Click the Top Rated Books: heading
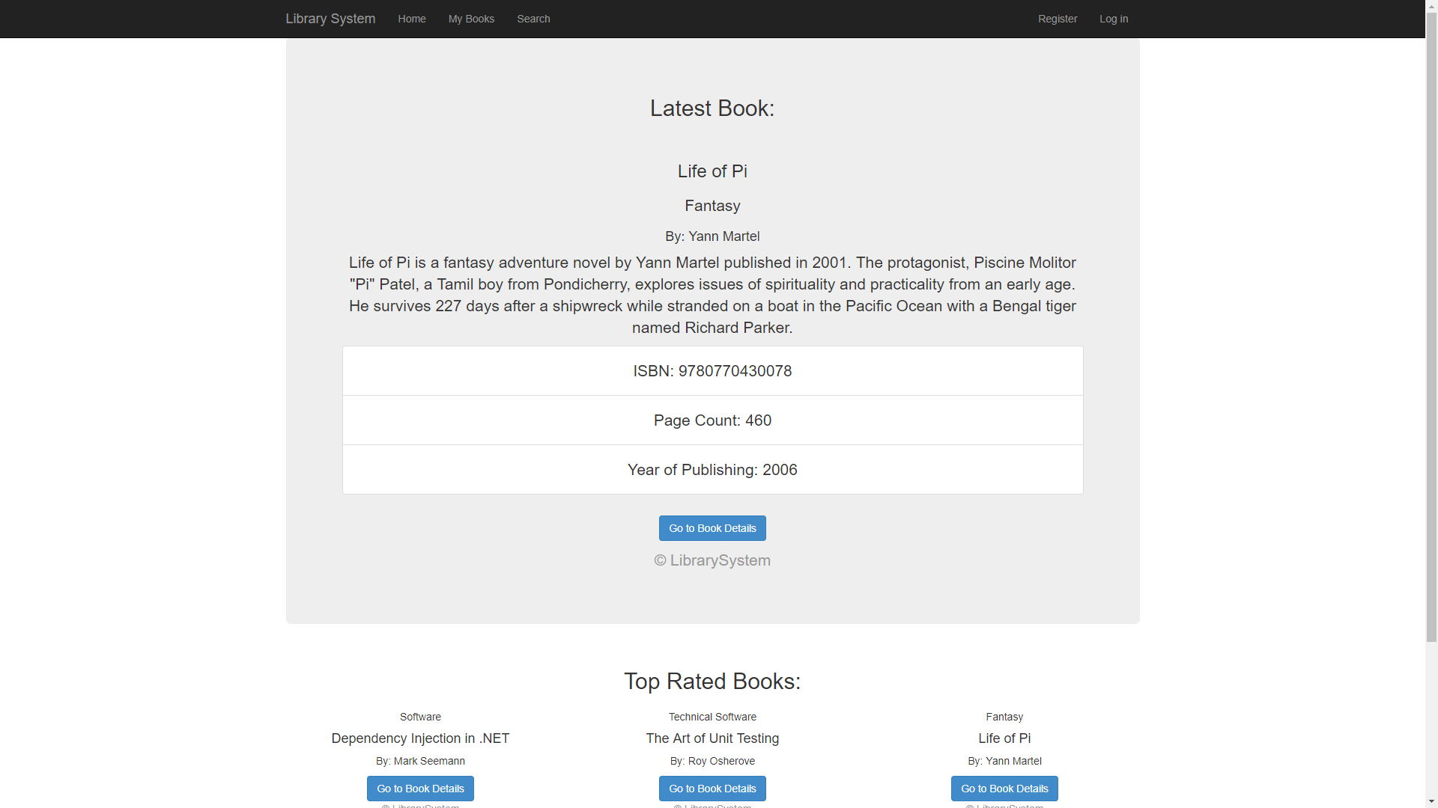This screenshot has height=808, width=1438. pos(712,682)
